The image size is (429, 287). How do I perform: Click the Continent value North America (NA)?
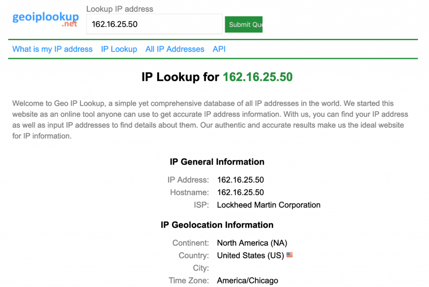click(251, 243)
